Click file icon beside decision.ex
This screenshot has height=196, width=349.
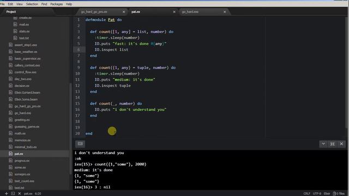click(x=10, y=85)
